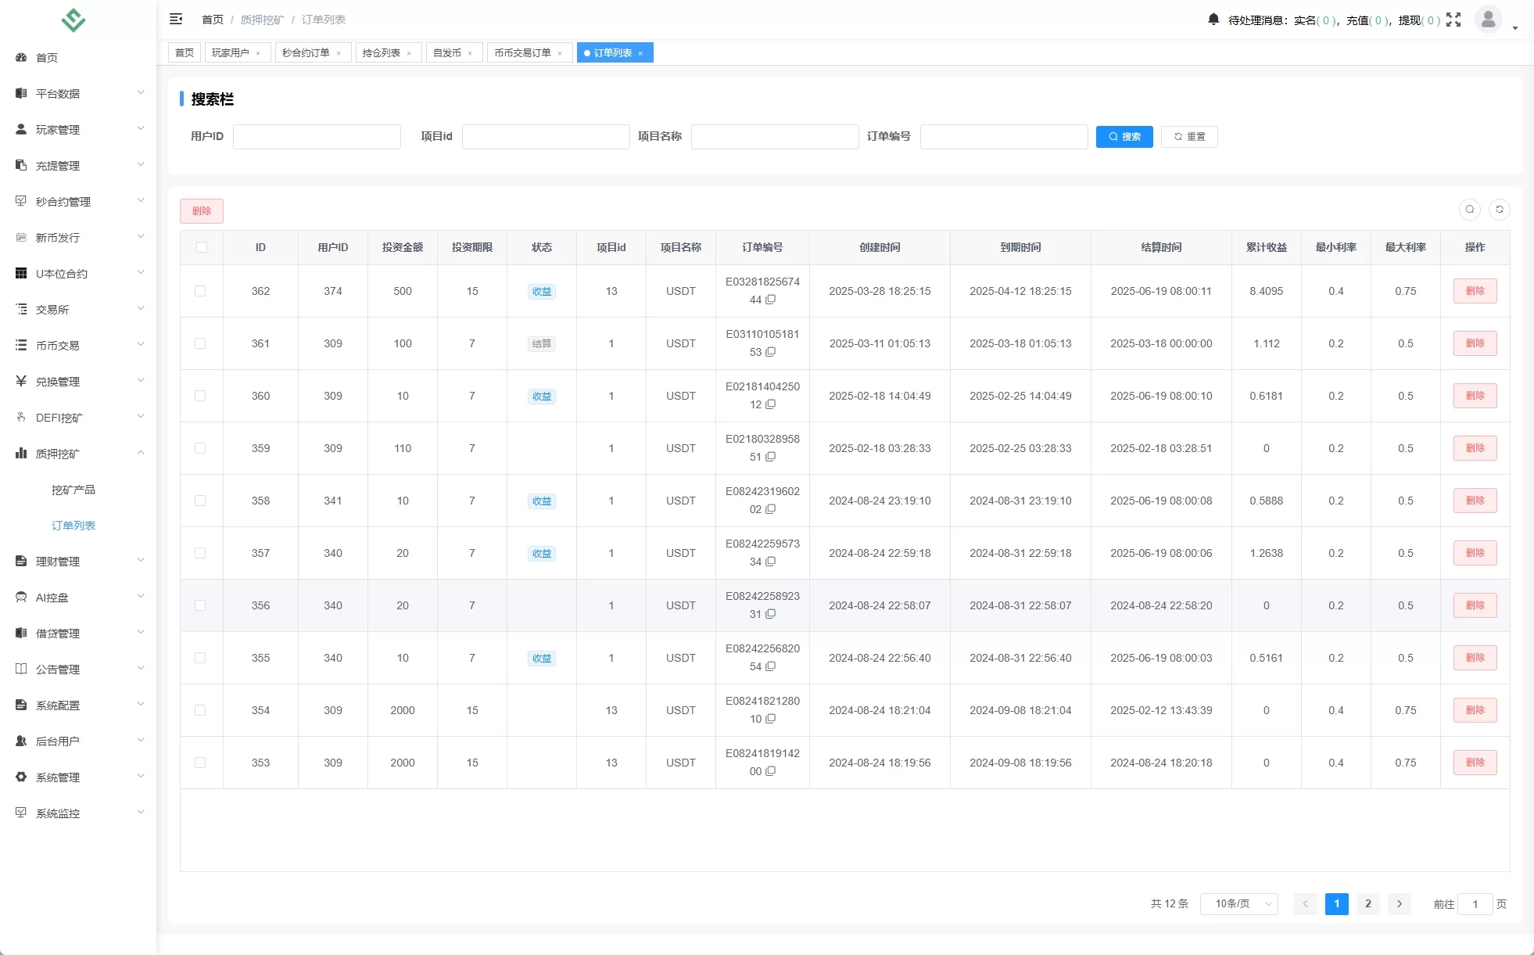
Task: Tick the checkbox for order 354
Action: [x=200, y=710]
